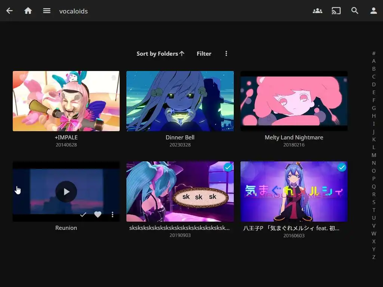Click the Melty Land Nightmare title

click(x=294, y=138)
